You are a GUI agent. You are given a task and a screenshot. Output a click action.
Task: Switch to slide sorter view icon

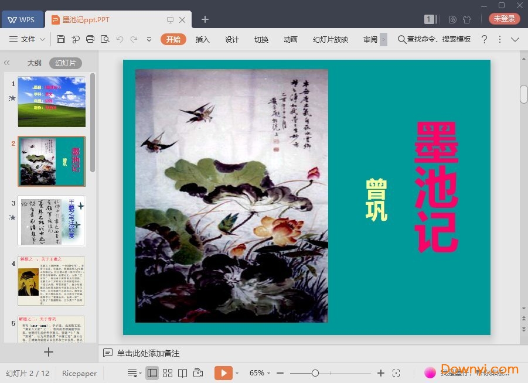(167, 373)
